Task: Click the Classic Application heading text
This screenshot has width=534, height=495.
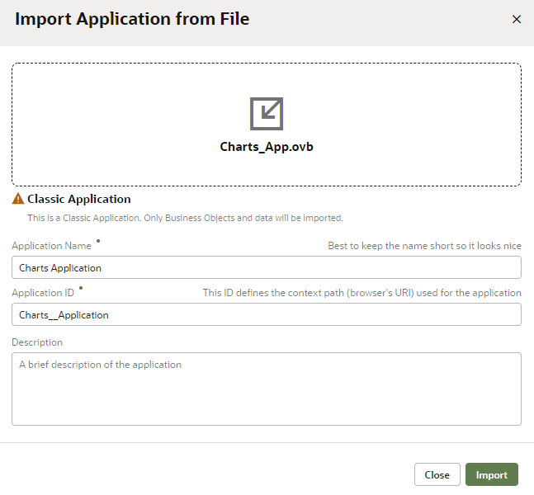Action: pyautogui.click(x=79, y=199)
